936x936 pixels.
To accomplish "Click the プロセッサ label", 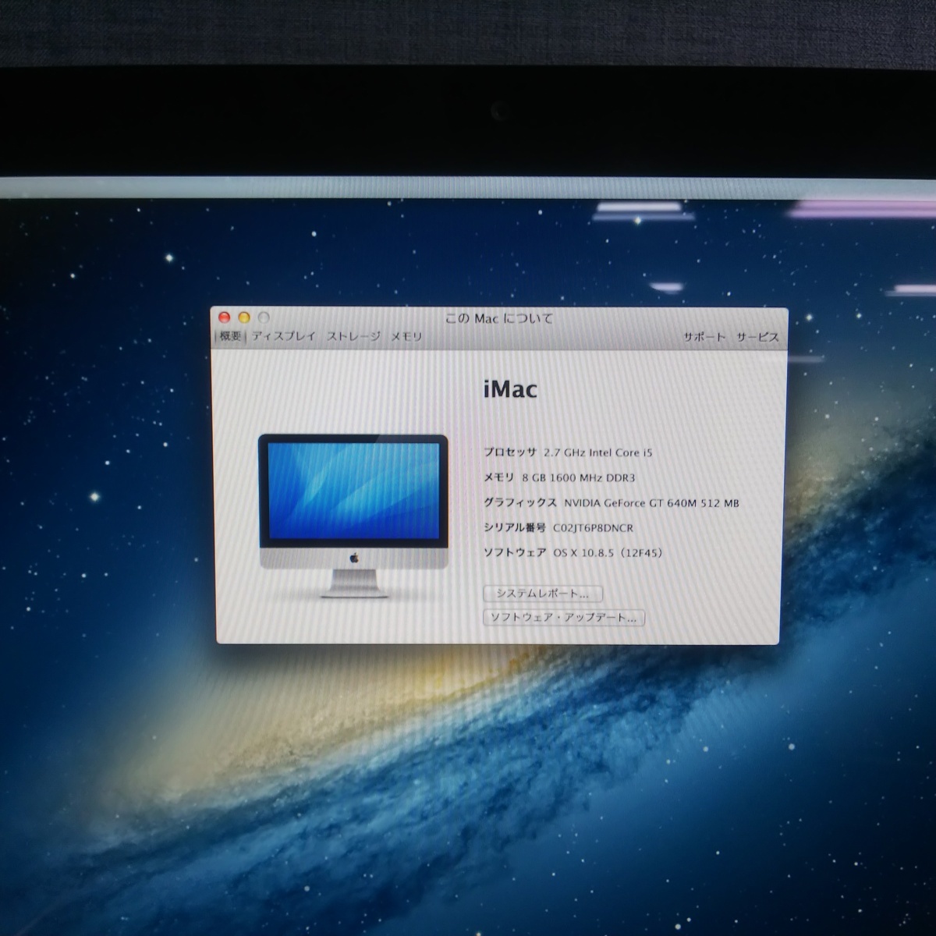I will [x=510, y=452].
